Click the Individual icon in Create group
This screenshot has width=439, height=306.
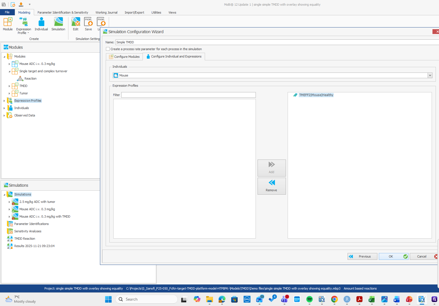click(x=41, y=22)
